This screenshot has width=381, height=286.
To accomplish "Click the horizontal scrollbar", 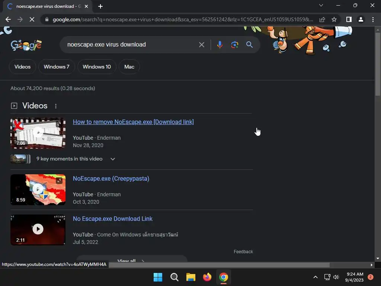I will point(219,265).
